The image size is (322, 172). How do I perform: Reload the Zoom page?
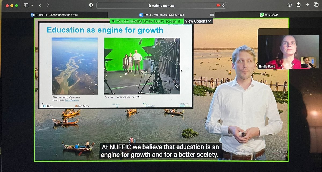coord(223,5)
